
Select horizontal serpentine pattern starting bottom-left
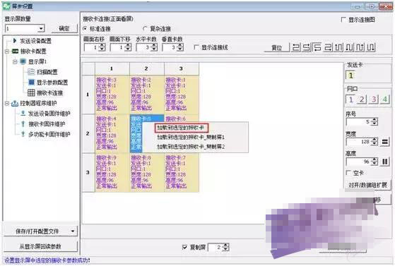click(x=317, y=47)
